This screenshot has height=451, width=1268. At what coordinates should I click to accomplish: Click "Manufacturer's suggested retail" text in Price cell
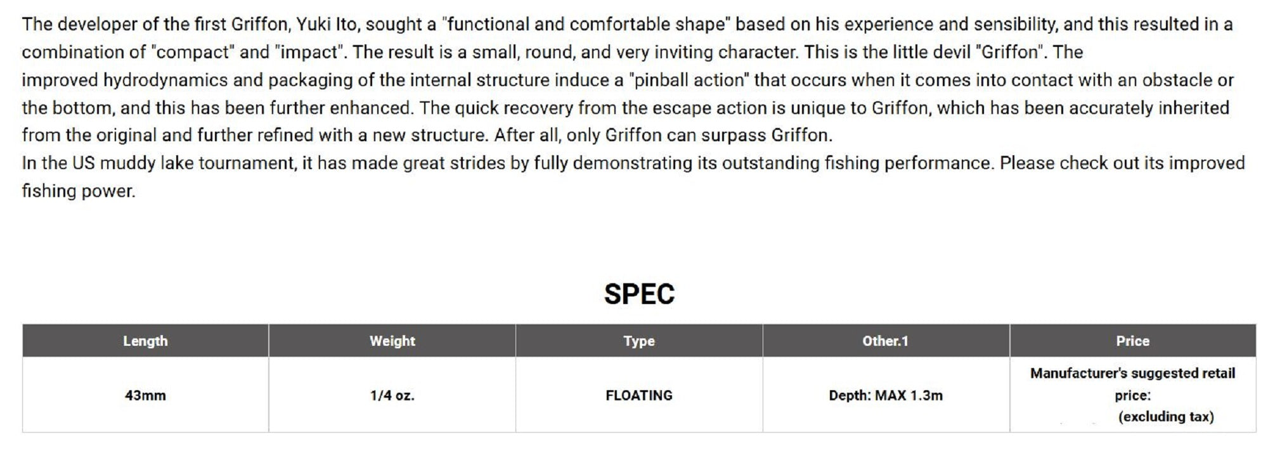tap(1132, 373)
